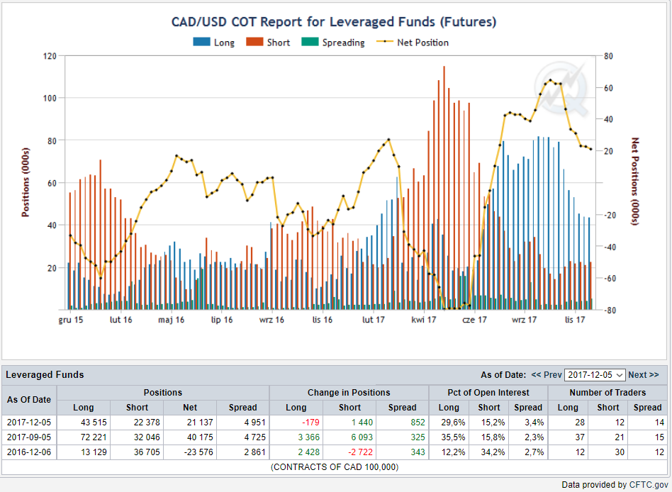Click the x-axis label kwi 17
The height and width of the screenshot is (492, 672).
pos(423,320)
